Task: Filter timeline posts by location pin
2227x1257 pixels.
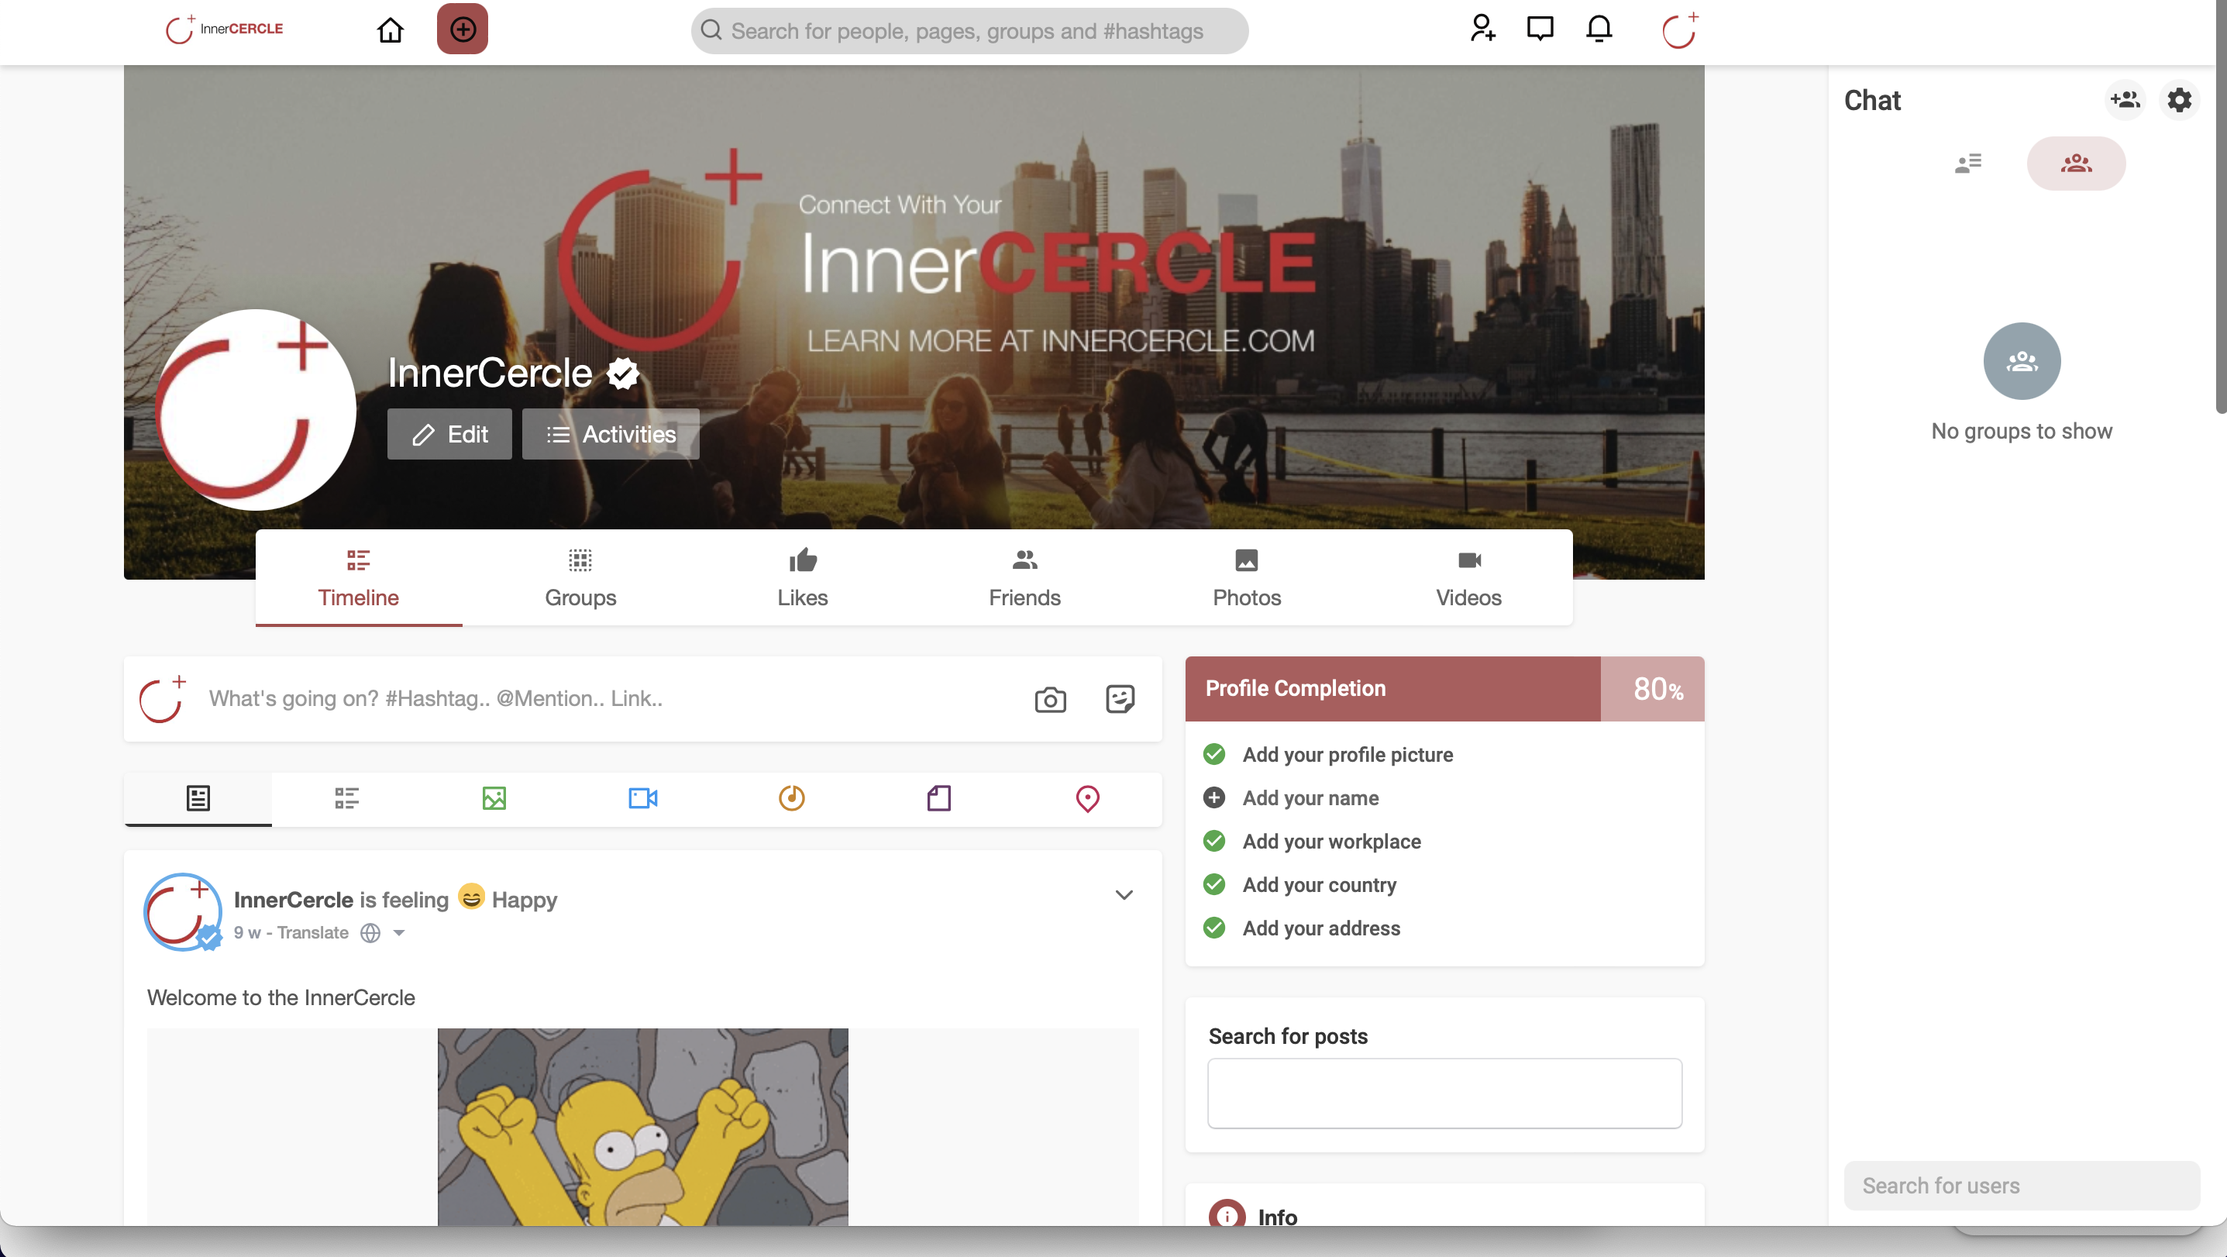Action: click(x=1086, y=798)
